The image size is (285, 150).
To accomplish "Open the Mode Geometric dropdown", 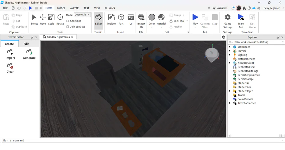I will pos(82,15).
